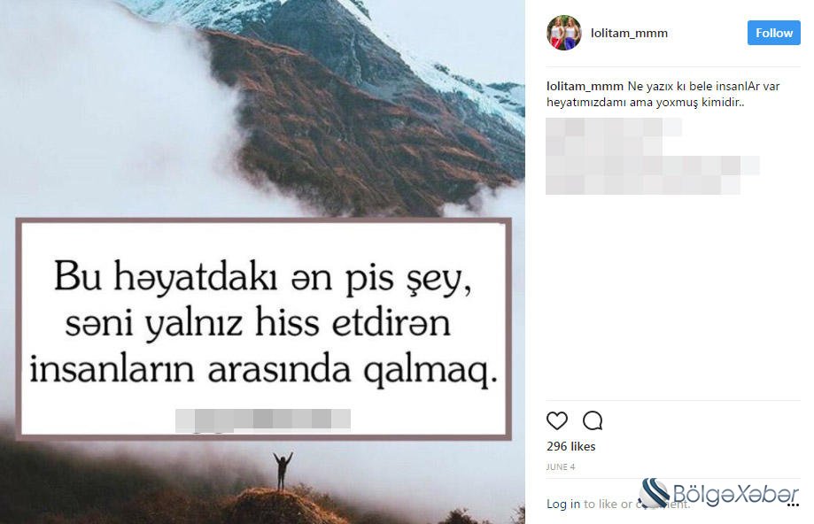Viewport: 814px width, 524px height.
Task: Click the person silhouette standing on the hill
Action: coord(283,470)
